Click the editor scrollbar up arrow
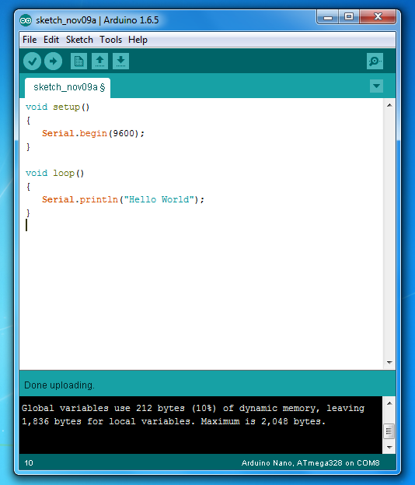This screenshot has height=485, width=415. point(389,105)
